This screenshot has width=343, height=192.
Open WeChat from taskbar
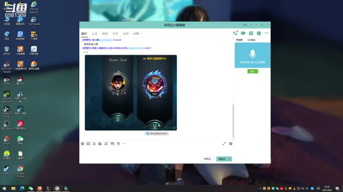31,188
